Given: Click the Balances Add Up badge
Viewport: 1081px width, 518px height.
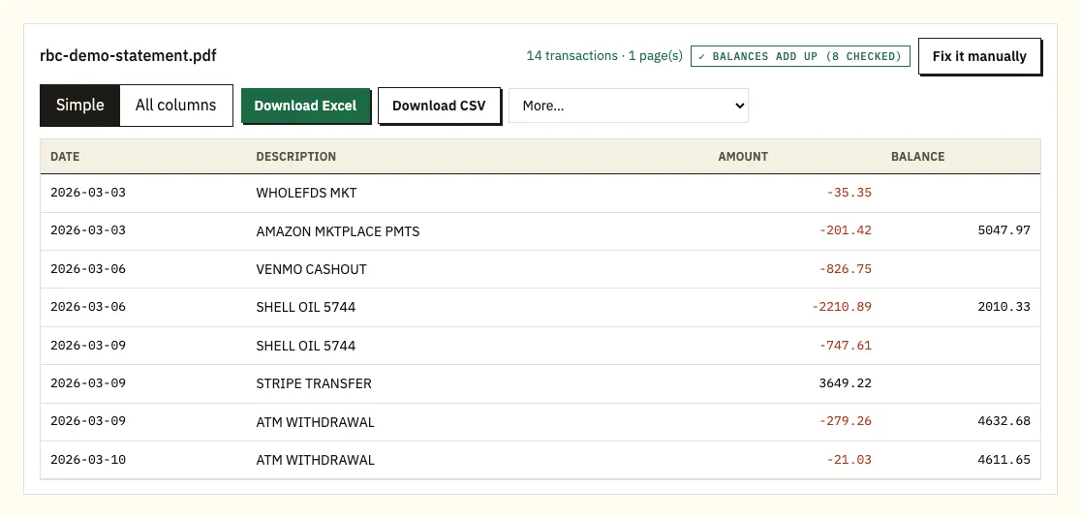Looking at the screenshot, I should point(800,56).
